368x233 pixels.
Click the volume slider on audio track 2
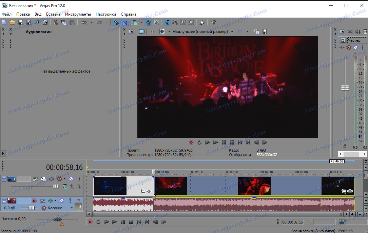point(32,208)
